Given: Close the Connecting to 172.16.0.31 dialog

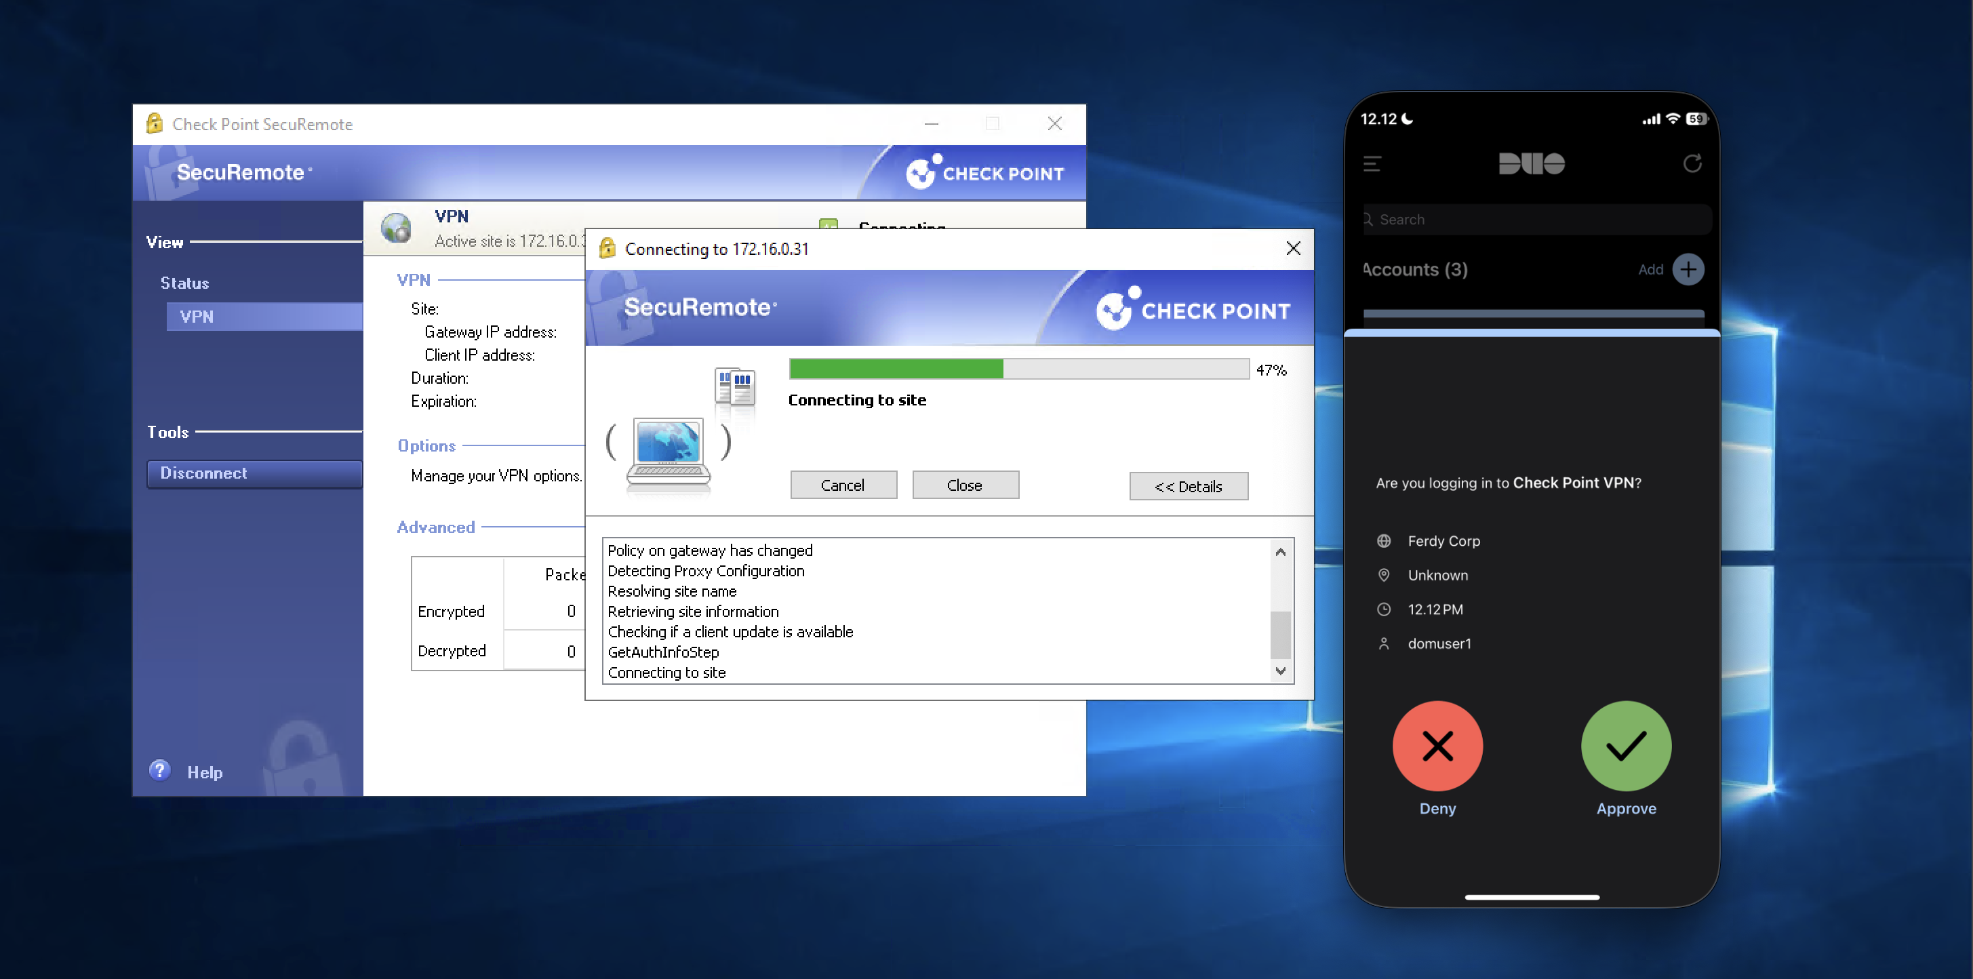Looking at the screenshot, I should coord(1293,248).
